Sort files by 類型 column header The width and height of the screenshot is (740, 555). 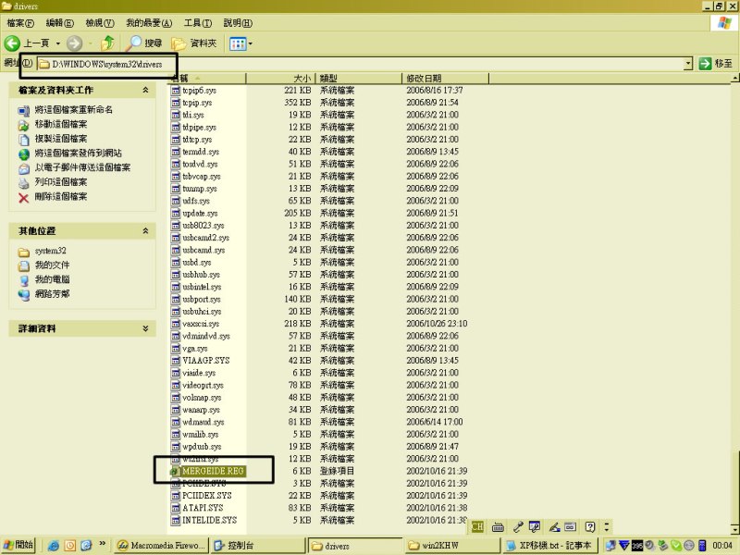pyautogui.click(x=357, y=79)
